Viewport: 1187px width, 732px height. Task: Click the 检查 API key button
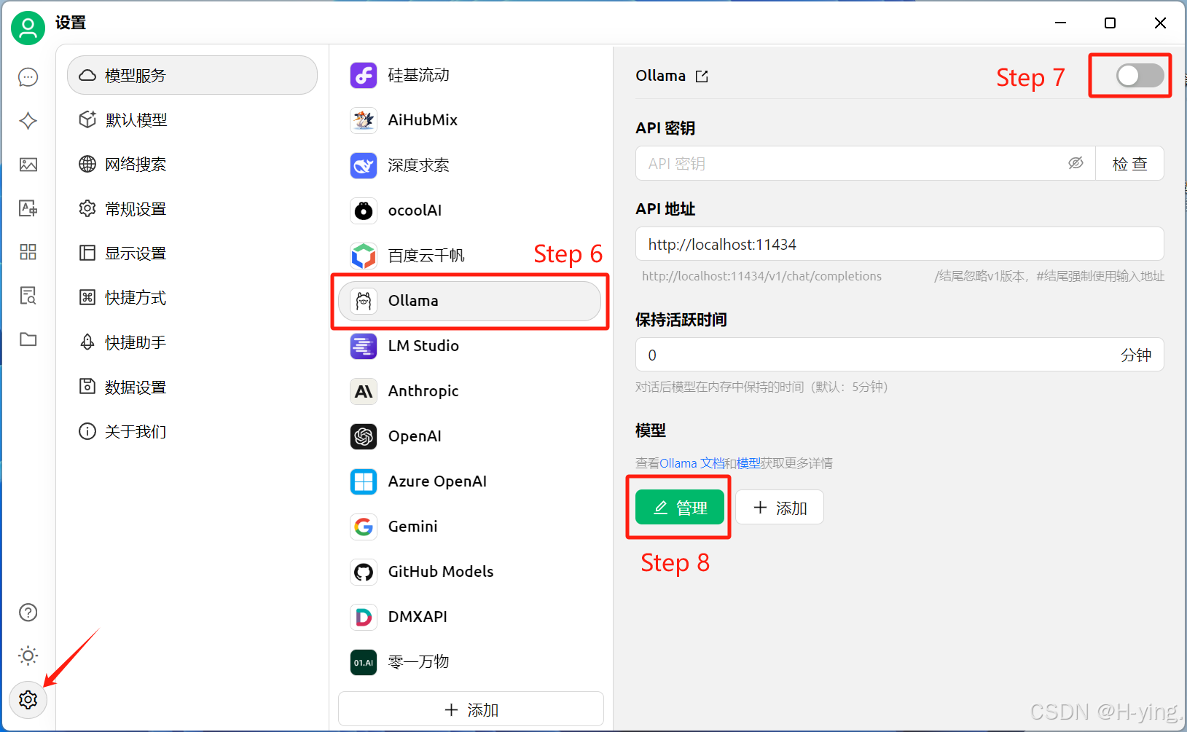click(1129, 163)
